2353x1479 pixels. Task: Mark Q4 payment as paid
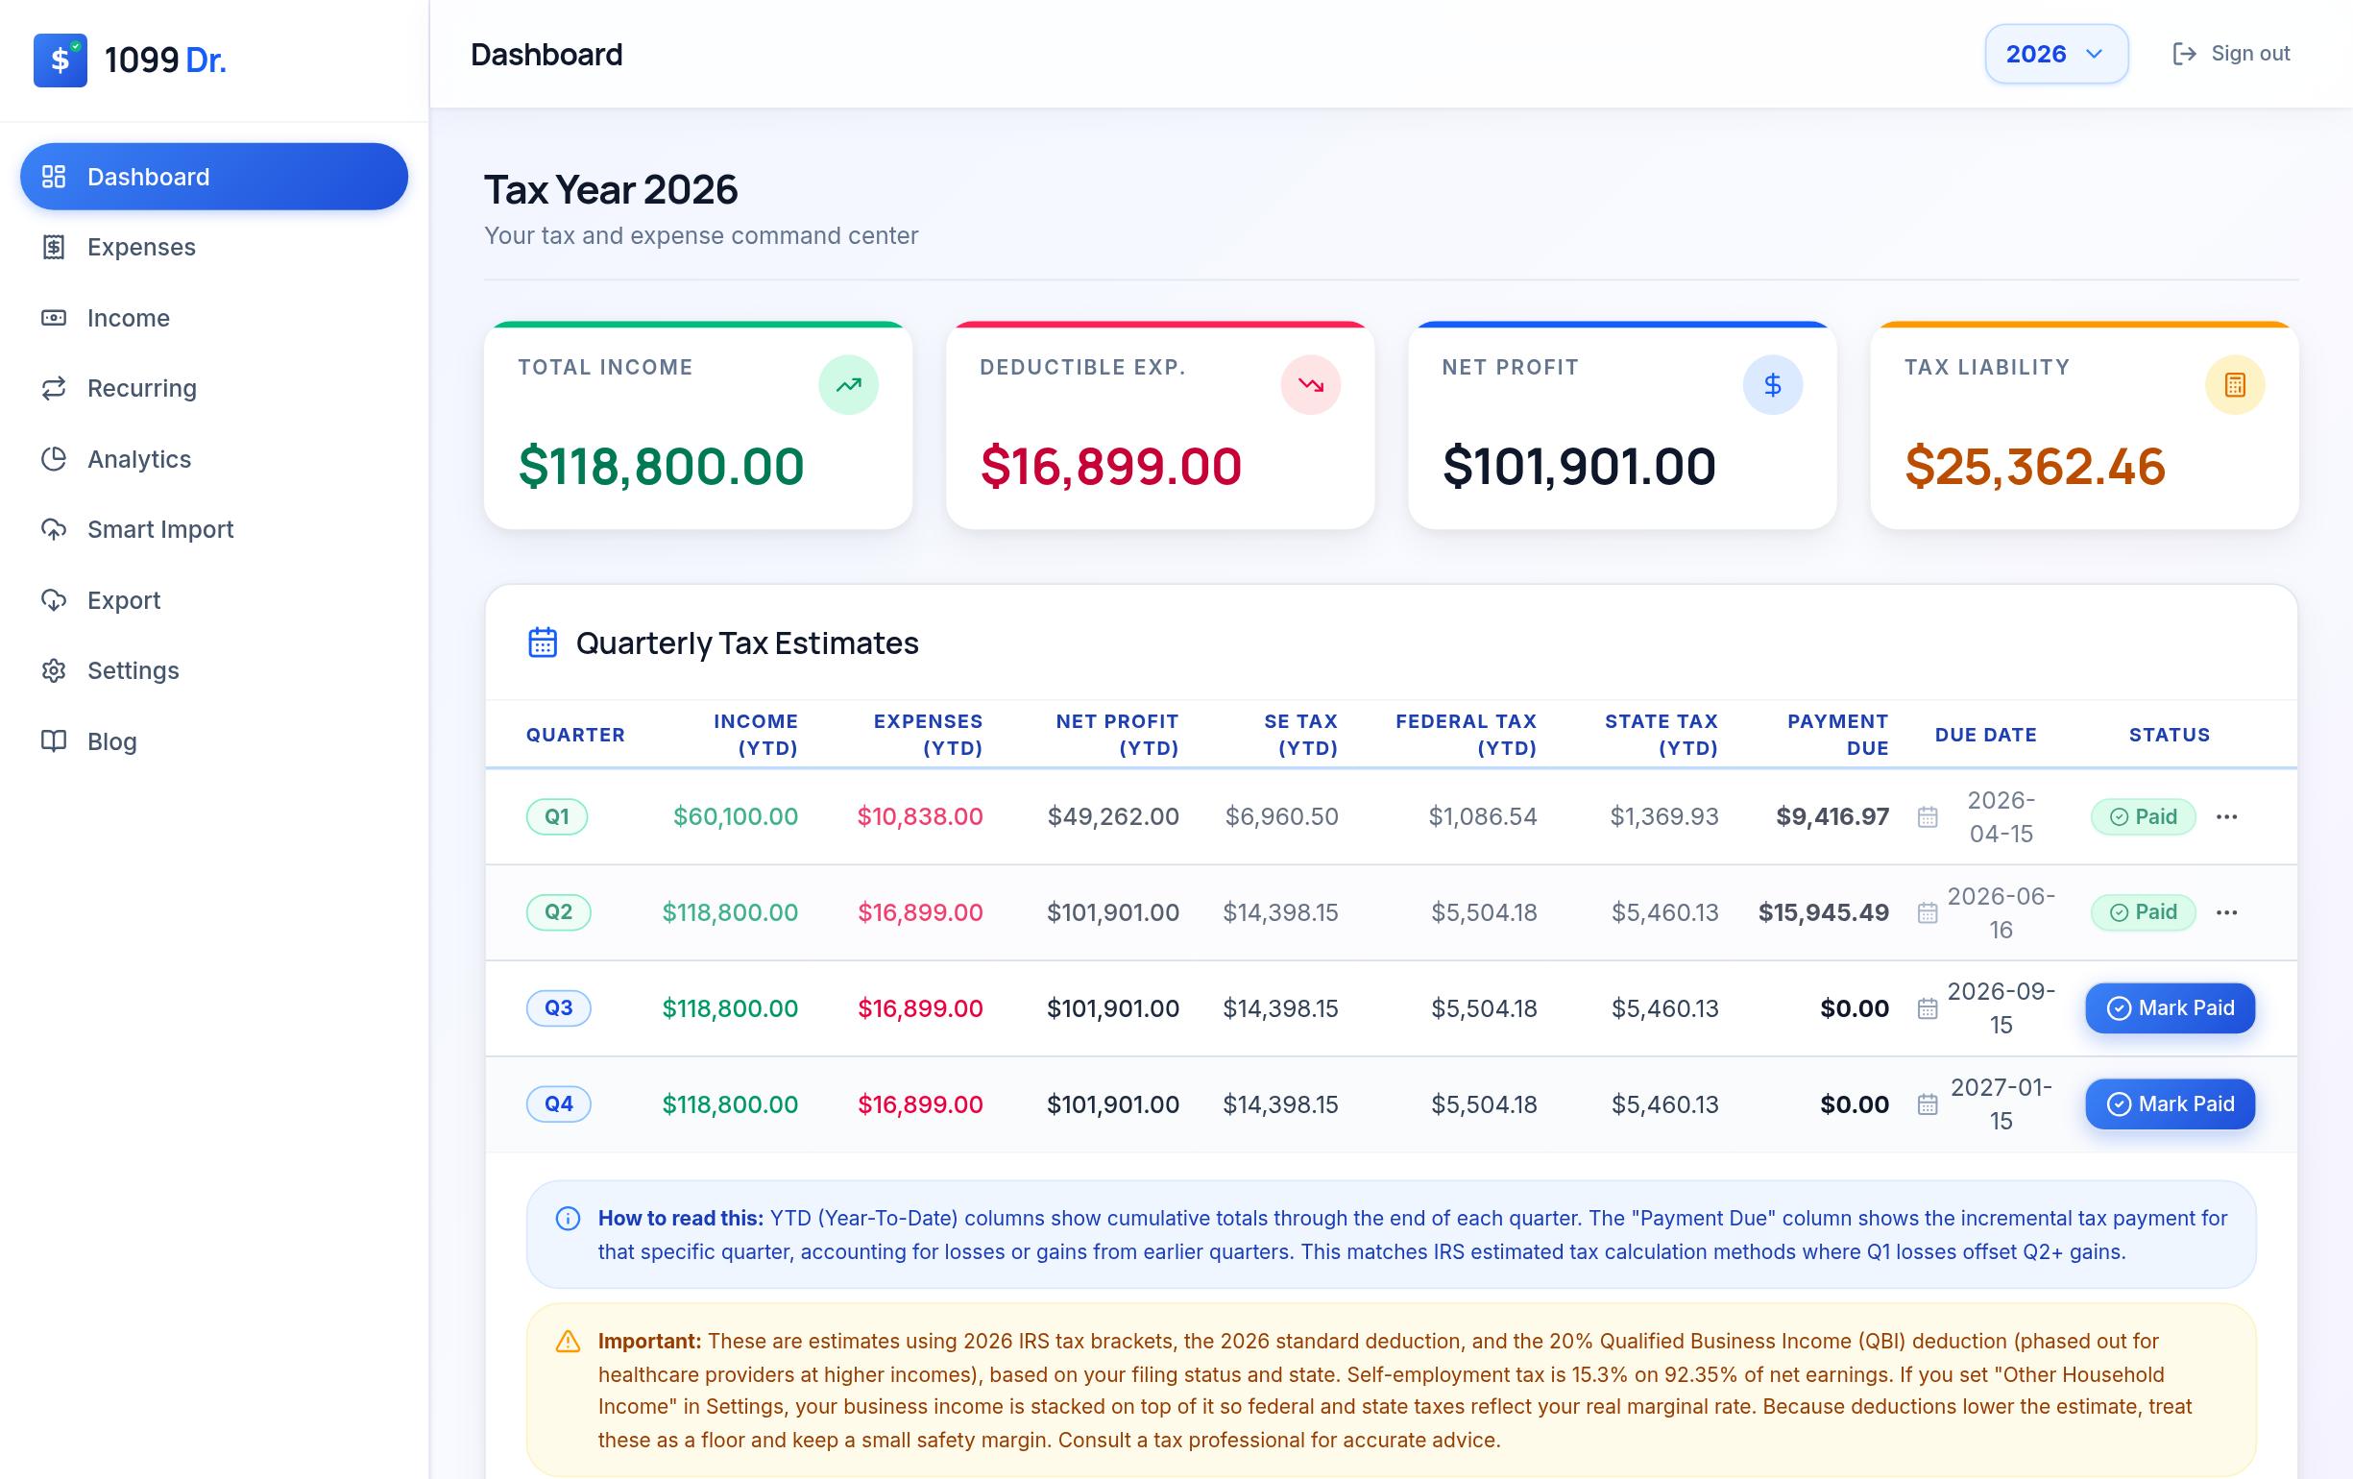2170,1103
